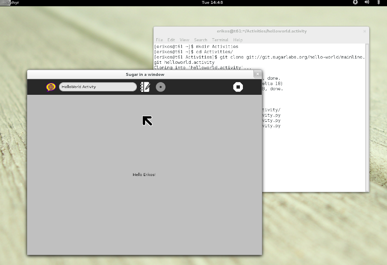Close the Sugar in a window
Viewport: 387px width, 265px height.
[257, 74]
